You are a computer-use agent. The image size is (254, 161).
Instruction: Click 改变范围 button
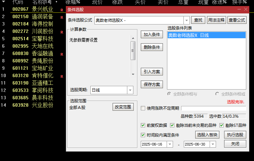pos(123,107)
